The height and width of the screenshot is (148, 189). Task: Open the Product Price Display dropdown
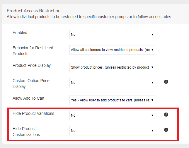coord(112,67)
